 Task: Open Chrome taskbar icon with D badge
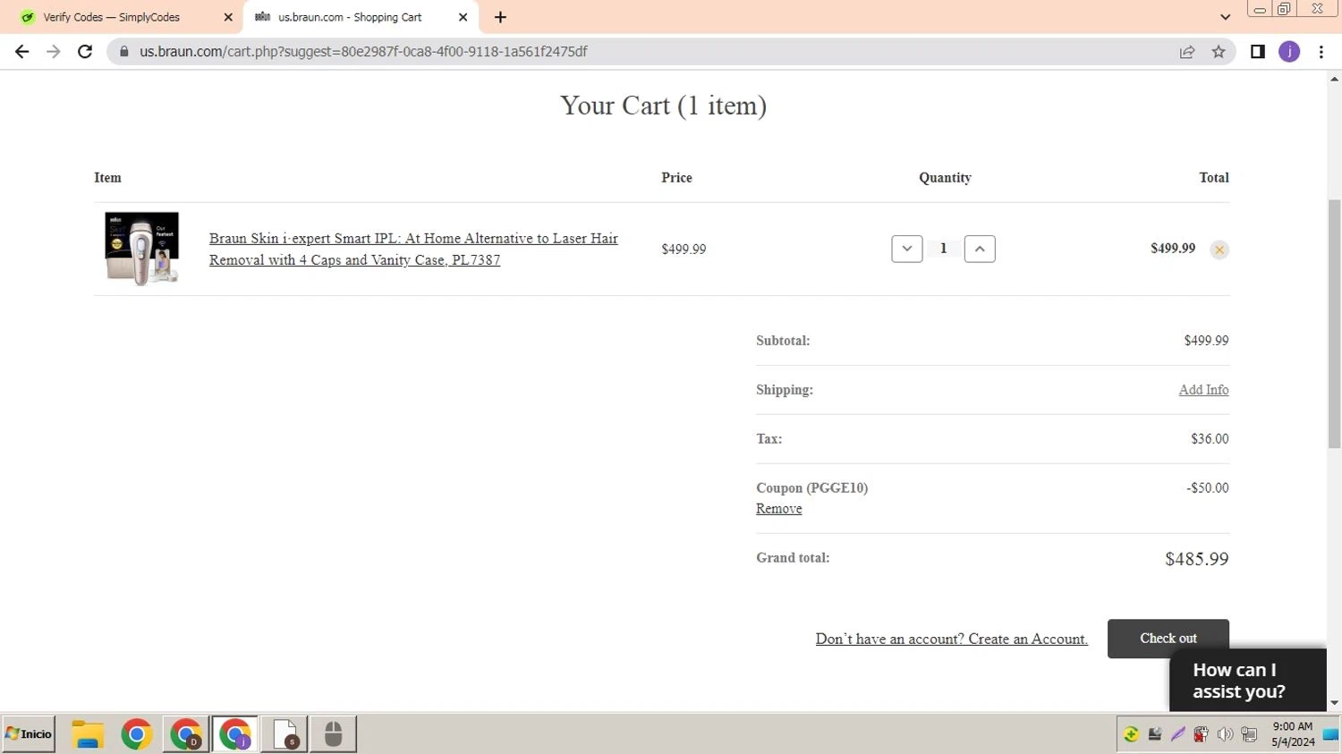point(186,734)
